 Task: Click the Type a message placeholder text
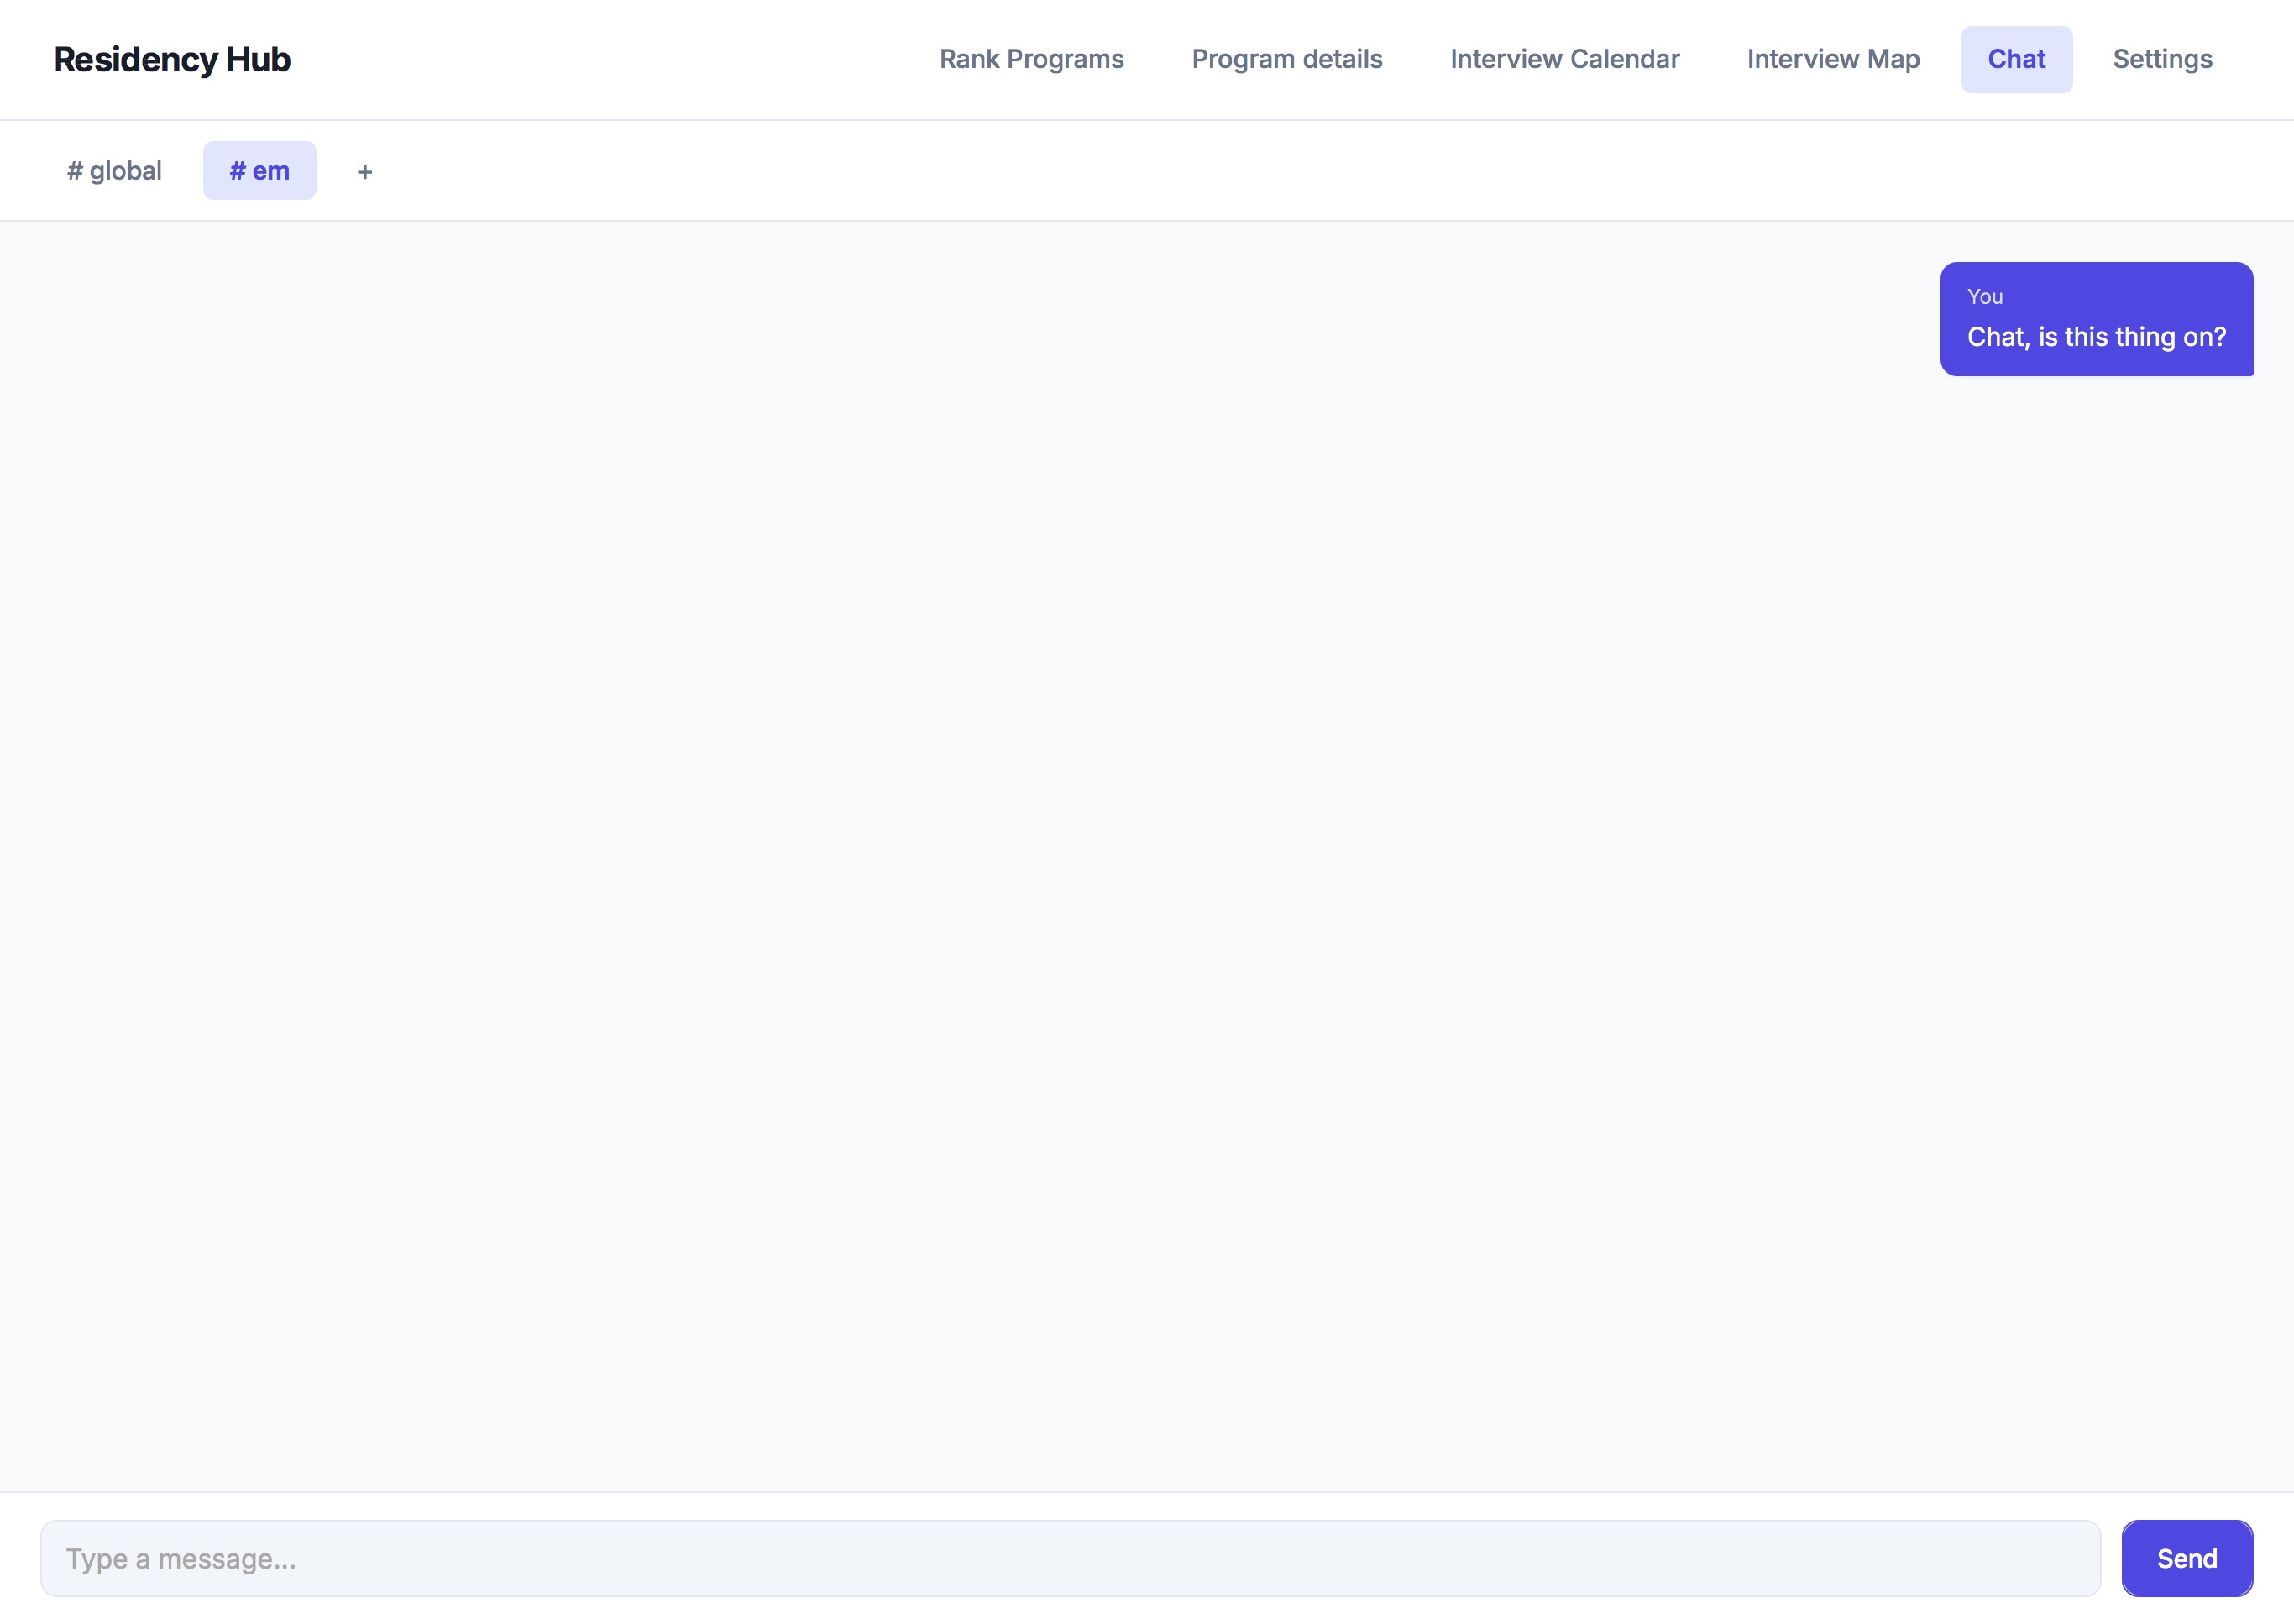click(180, 1557)
